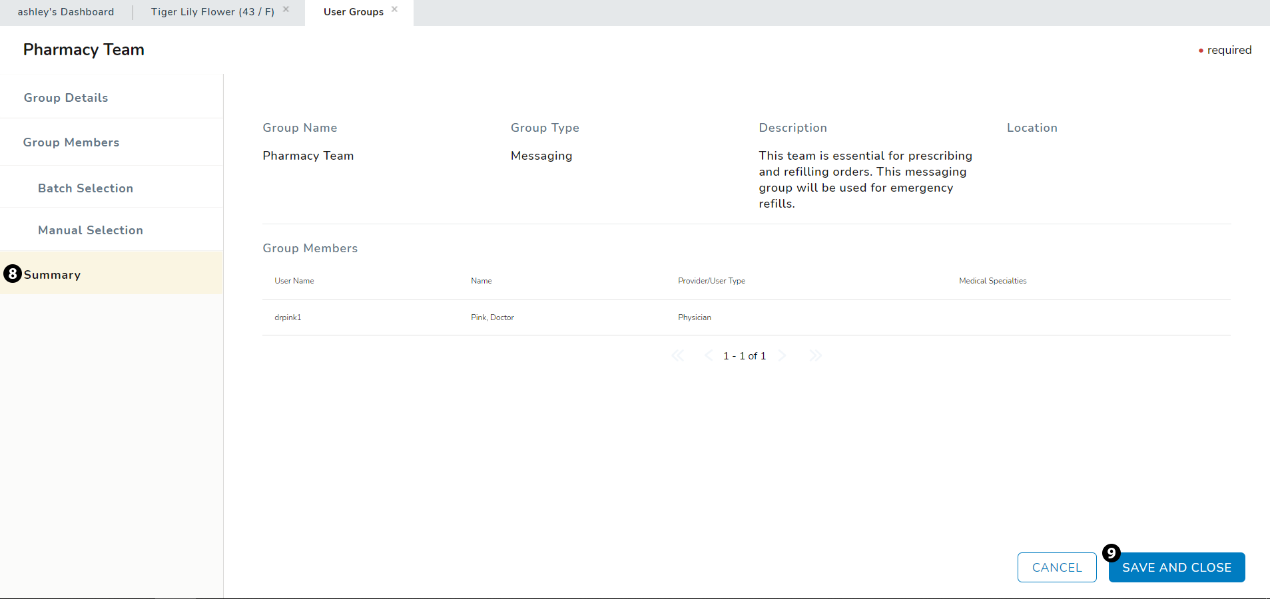Go to previous page of group members
This screenshot has width=1270, height=599.
point(708,356)
